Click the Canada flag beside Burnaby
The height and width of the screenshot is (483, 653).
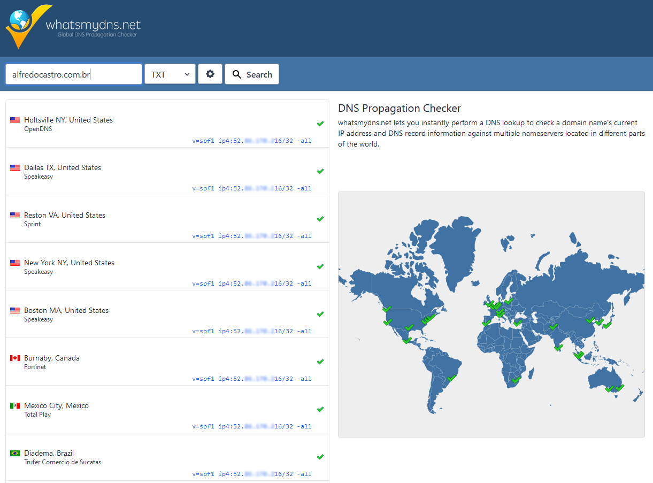[x=15, y=358]
